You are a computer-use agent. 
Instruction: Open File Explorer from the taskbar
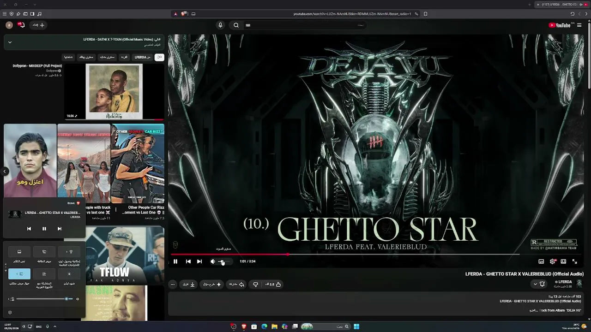pyautogui.click(x=274, y=326)
